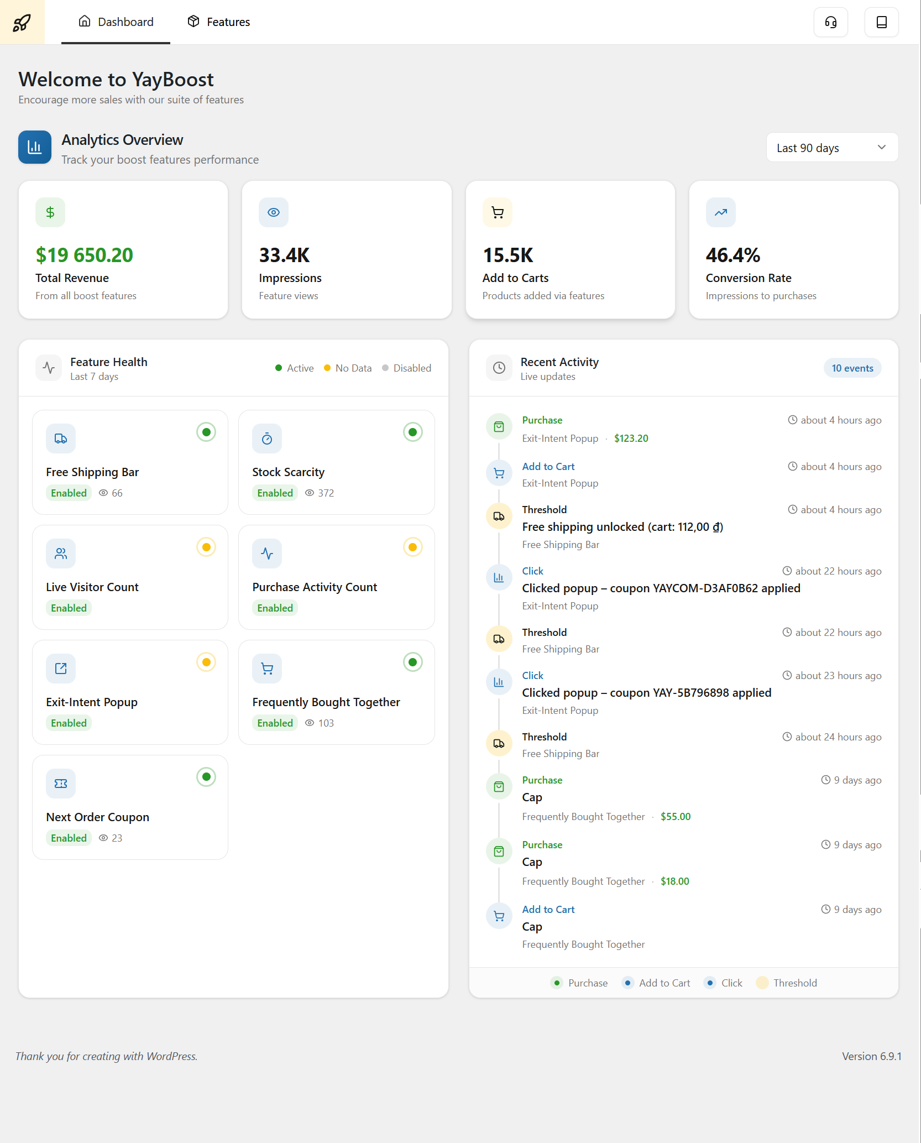
Task: Click the Live Visitor Count status indicator
Action: (x=206, y=547)
